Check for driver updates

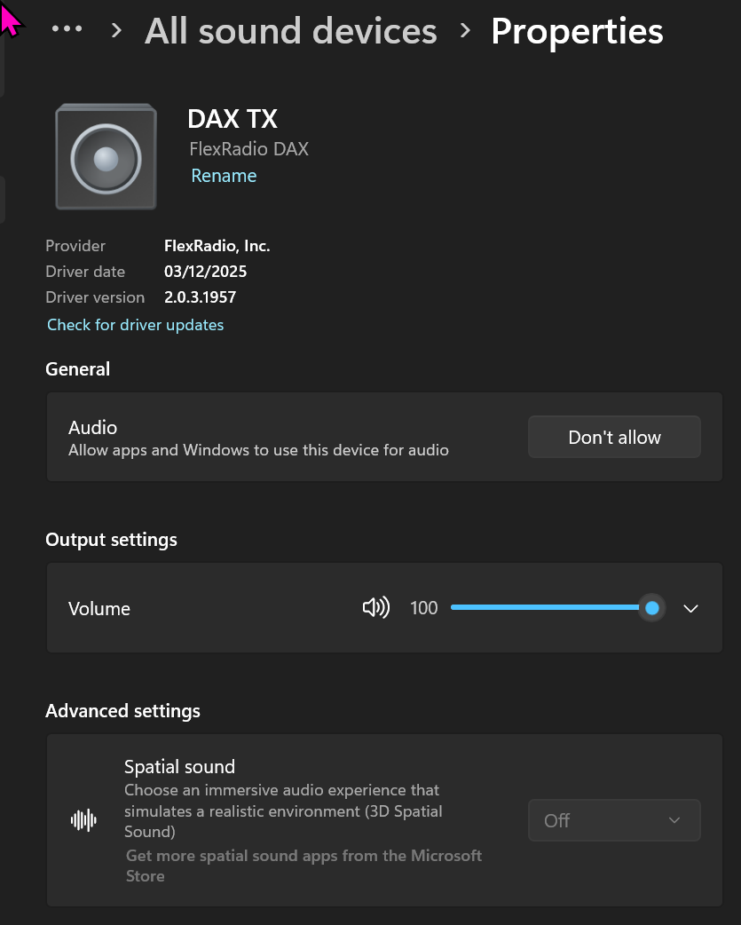[136, 325]
